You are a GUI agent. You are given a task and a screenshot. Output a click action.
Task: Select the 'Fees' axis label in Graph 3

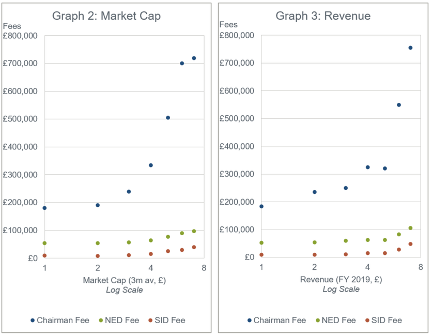[x=228, y=24]
